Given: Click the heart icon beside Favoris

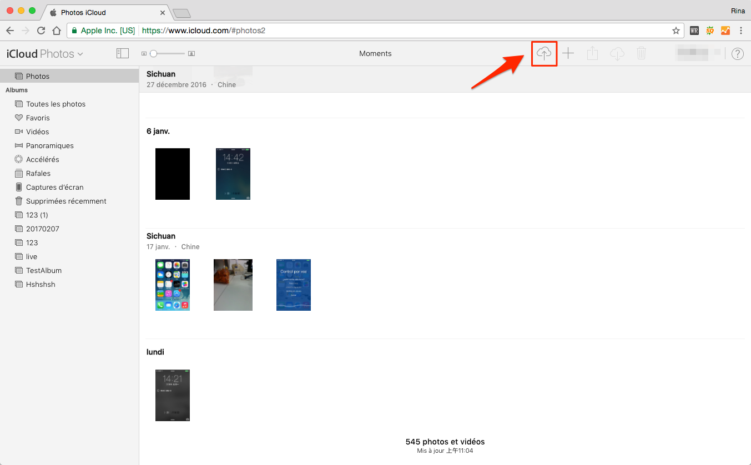Looking at the screenshot, I should 19,118.
